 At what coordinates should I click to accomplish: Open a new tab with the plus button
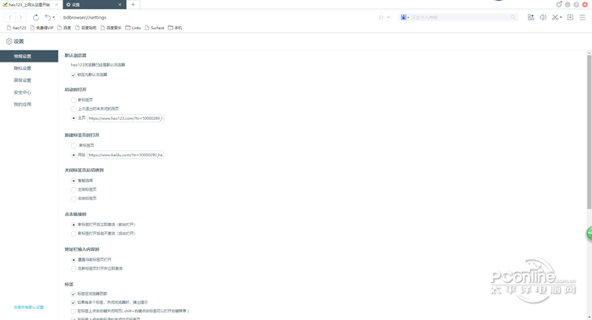click(x=133, y=4)
